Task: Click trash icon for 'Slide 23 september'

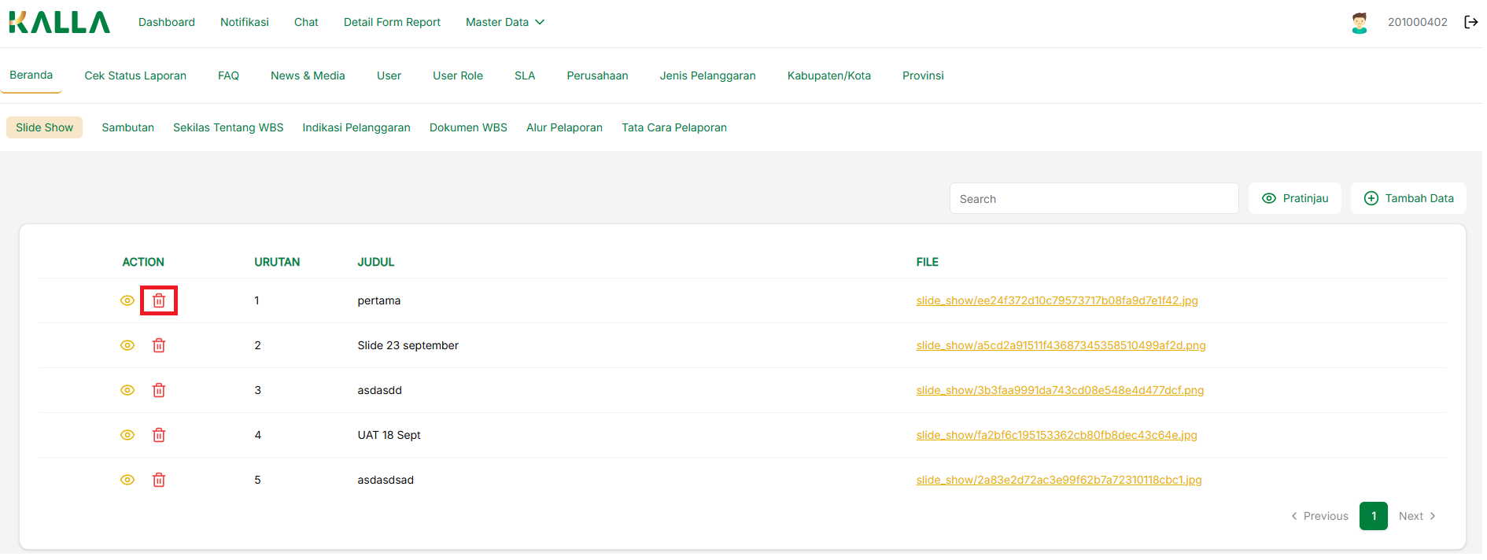Action: coord(159,345)
